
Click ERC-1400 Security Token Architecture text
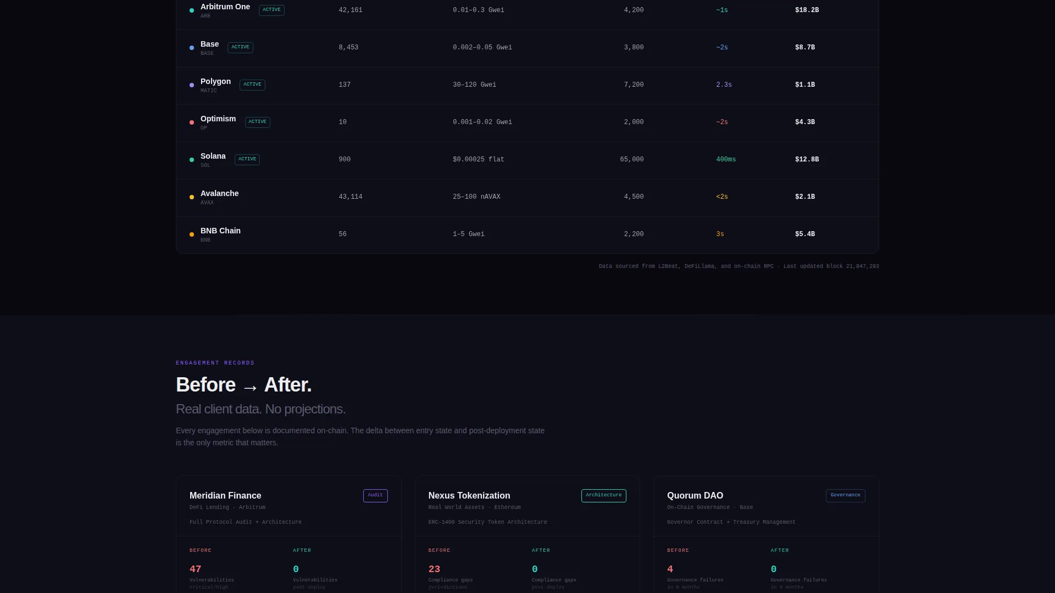click(487, 522)
